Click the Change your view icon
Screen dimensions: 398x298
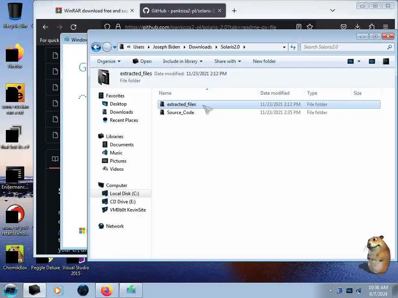[351, 61]
